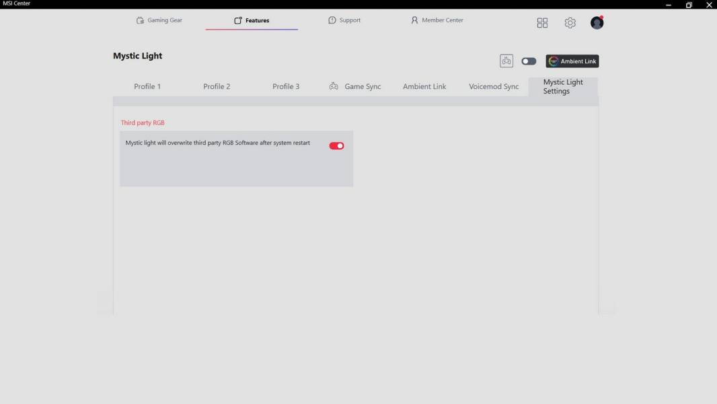Click the Gaming Gear icon in top navigation
The width and height of the screenshot is (717, 404).
(140, 20)
